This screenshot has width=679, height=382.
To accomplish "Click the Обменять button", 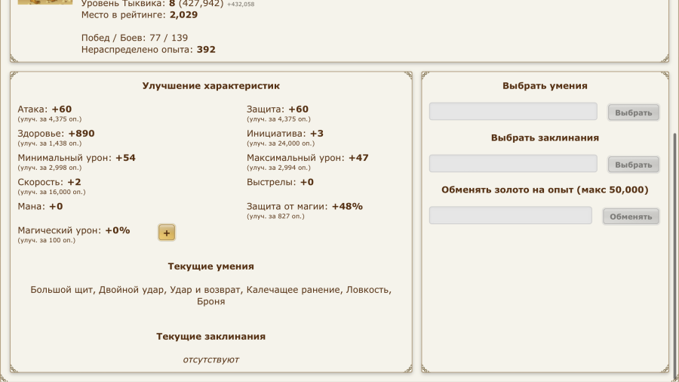I will click(x=631, y=217).
